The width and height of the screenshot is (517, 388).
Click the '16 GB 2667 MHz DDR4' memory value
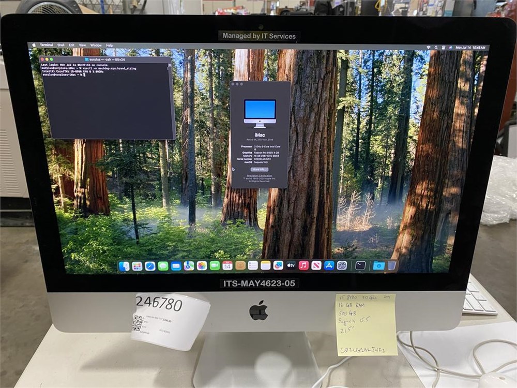[266, 156]
